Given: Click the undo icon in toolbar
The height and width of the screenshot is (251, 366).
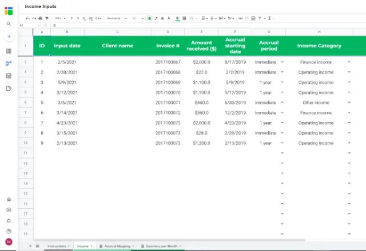Looking at the screenshot, I should point(27,18).
